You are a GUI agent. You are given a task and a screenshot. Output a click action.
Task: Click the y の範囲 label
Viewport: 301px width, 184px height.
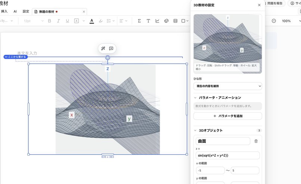coord(201,178)
